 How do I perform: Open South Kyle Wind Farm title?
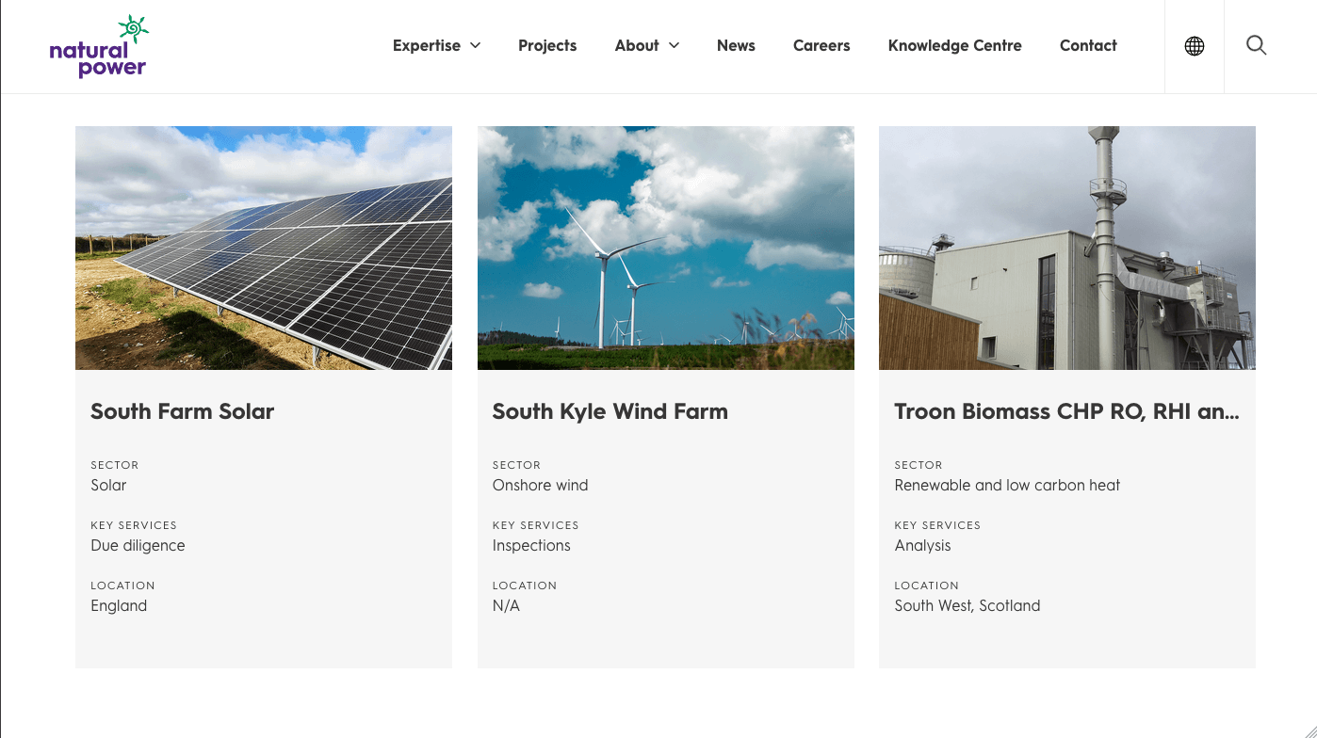click(x=610, y=411)
